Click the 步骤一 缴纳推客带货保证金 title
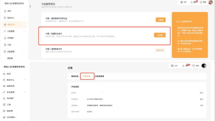This screenshot has height=121, width=215. (x=56, y=18)
